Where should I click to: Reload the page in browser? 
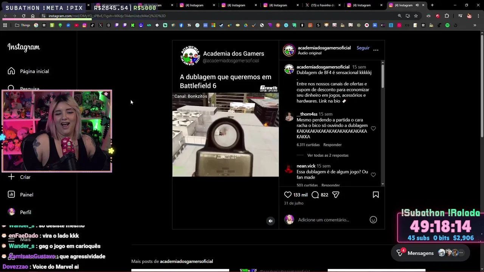[x=23, y=16]
